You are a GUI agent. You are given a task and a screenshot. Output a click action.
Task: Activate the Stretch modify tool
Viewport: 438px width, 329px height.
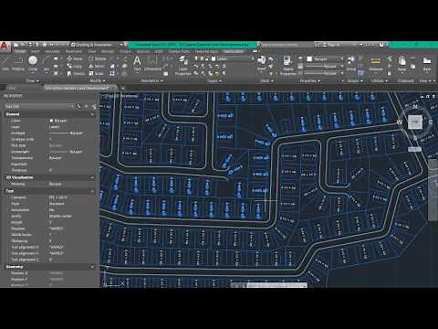[77, 73]
